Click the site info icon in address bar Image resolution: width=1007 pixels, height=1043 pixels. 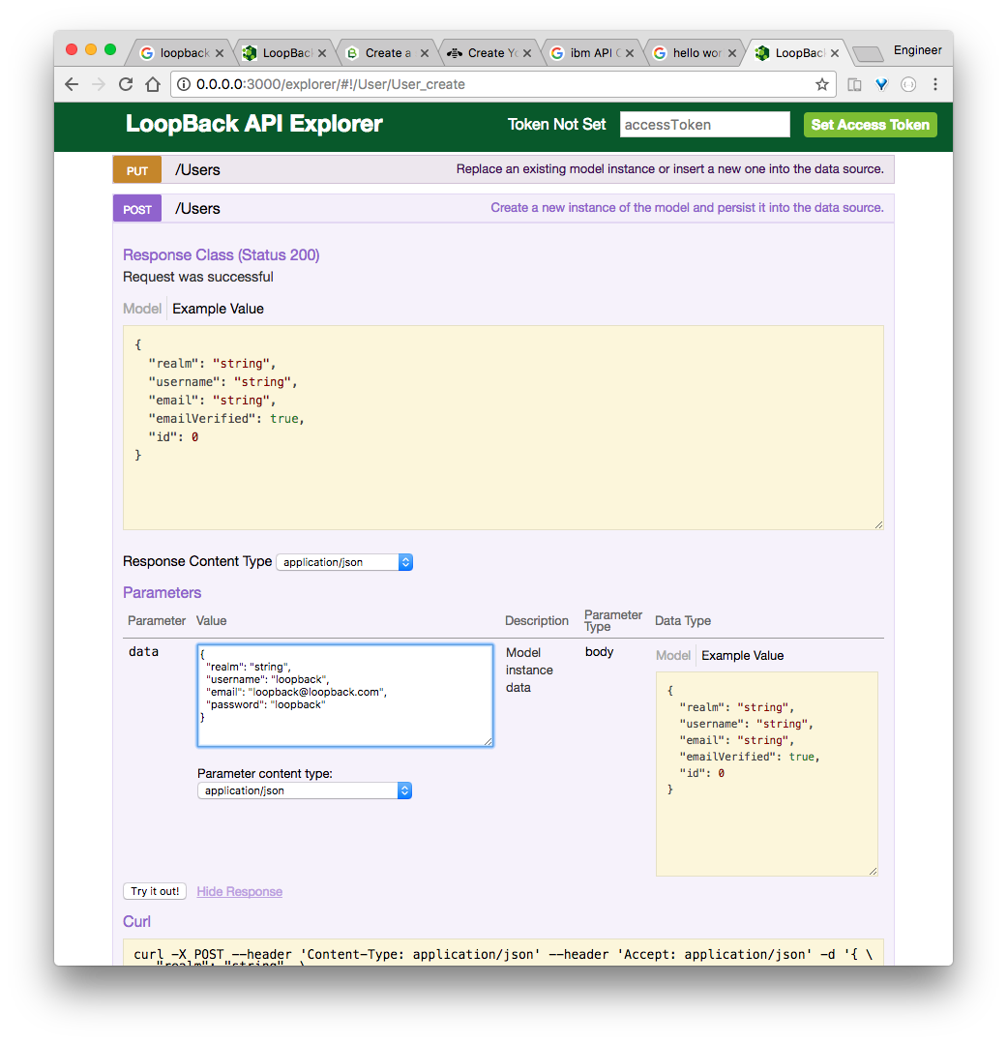[184, 84]
